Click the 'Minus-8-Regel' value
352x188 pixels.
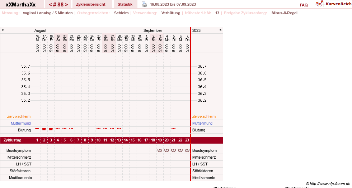coord(285,13)
